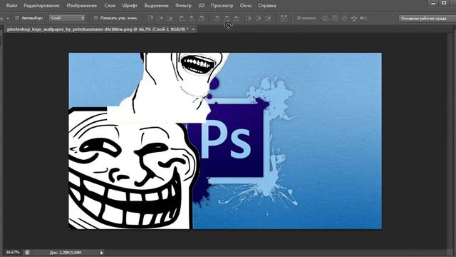Minimize the Photoshop window
This screenshot has width=456, height=257.
(x=433, y=3)
